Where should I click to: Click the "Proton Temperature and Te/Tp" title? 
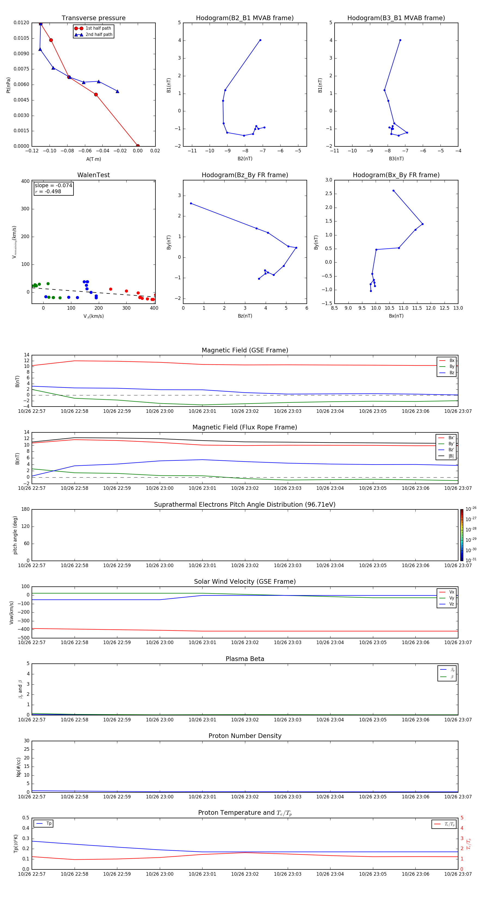[245, 813]
